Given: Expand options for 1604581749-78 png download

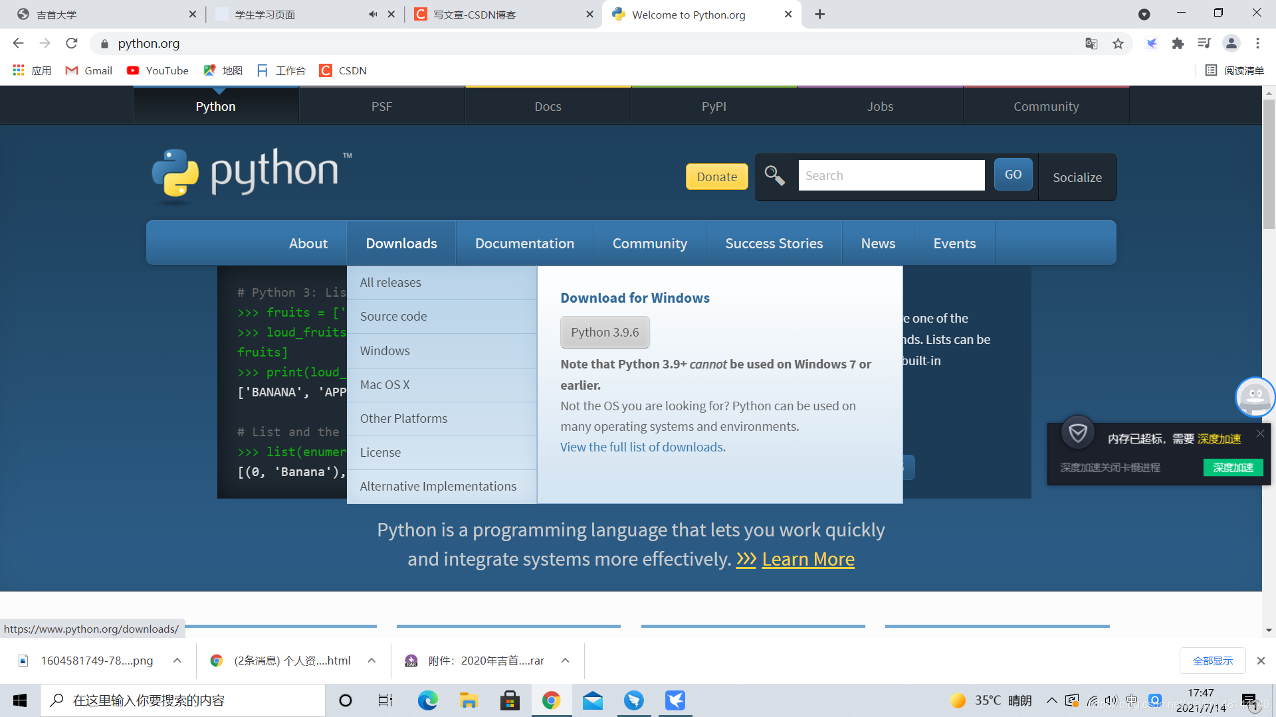Looking at the screenshot, I should (177, 661).
